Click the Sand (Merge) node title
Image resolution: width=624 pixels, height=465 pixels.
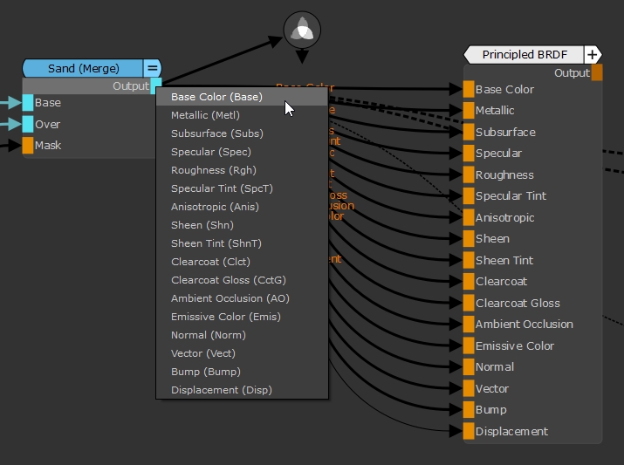[84, 68]
